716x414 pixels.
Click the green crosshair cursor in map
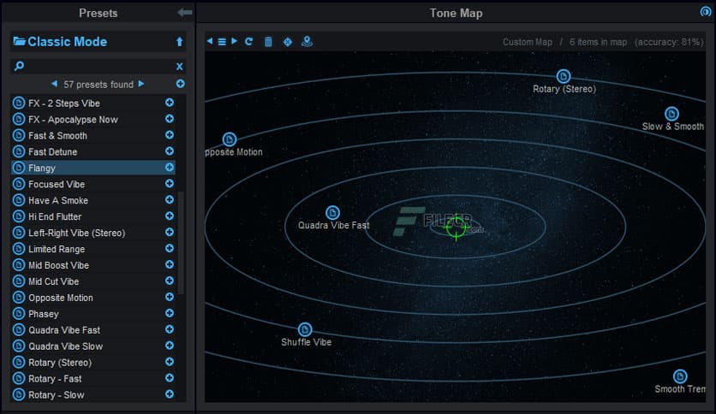(456, 227)
